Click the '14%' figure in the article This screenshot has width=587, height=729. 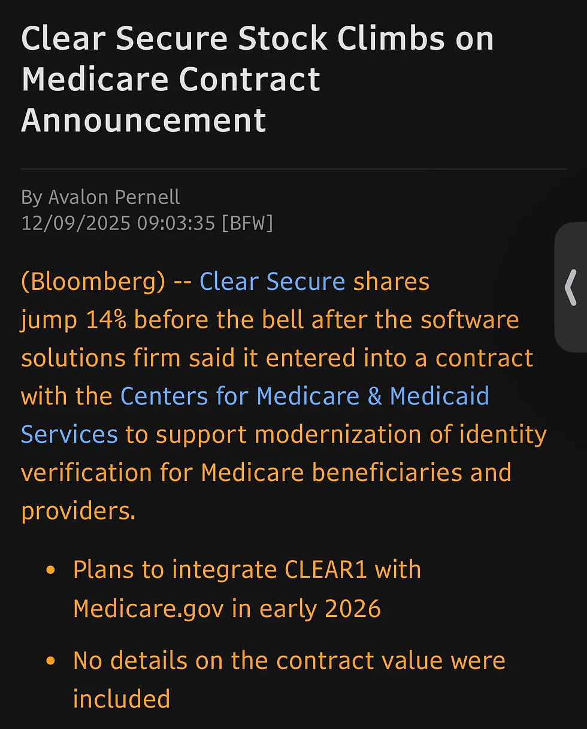click(106, 320)
